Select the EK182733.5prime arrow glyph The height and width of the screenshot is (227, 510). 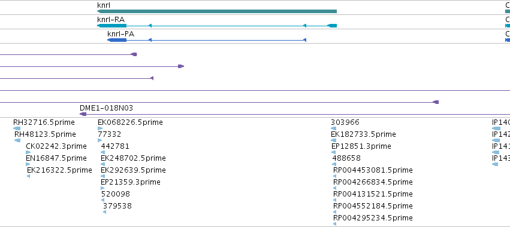(334, 140)
